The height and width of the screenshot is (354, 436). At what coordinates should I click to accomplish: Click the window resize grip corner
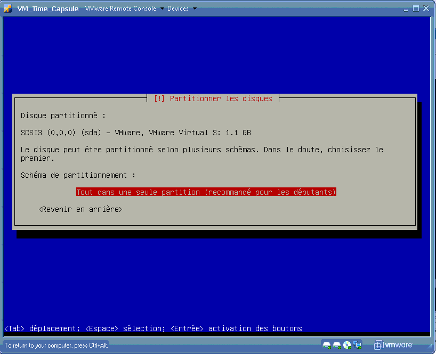(x=429, y=347)
